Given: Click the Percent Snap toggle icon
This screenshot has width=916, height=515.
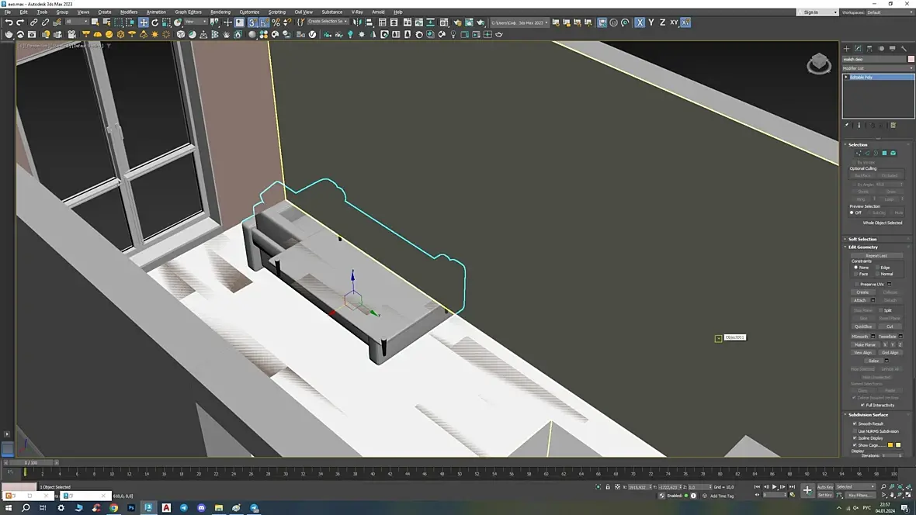Looking at the screenshot, I should (276, 22).
